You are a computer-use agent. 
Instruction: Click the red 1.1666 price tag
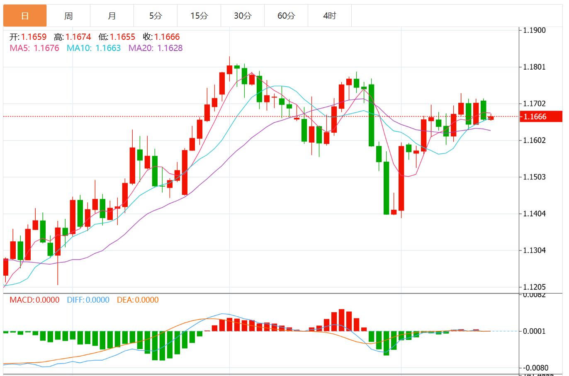[x=541, y=116]
